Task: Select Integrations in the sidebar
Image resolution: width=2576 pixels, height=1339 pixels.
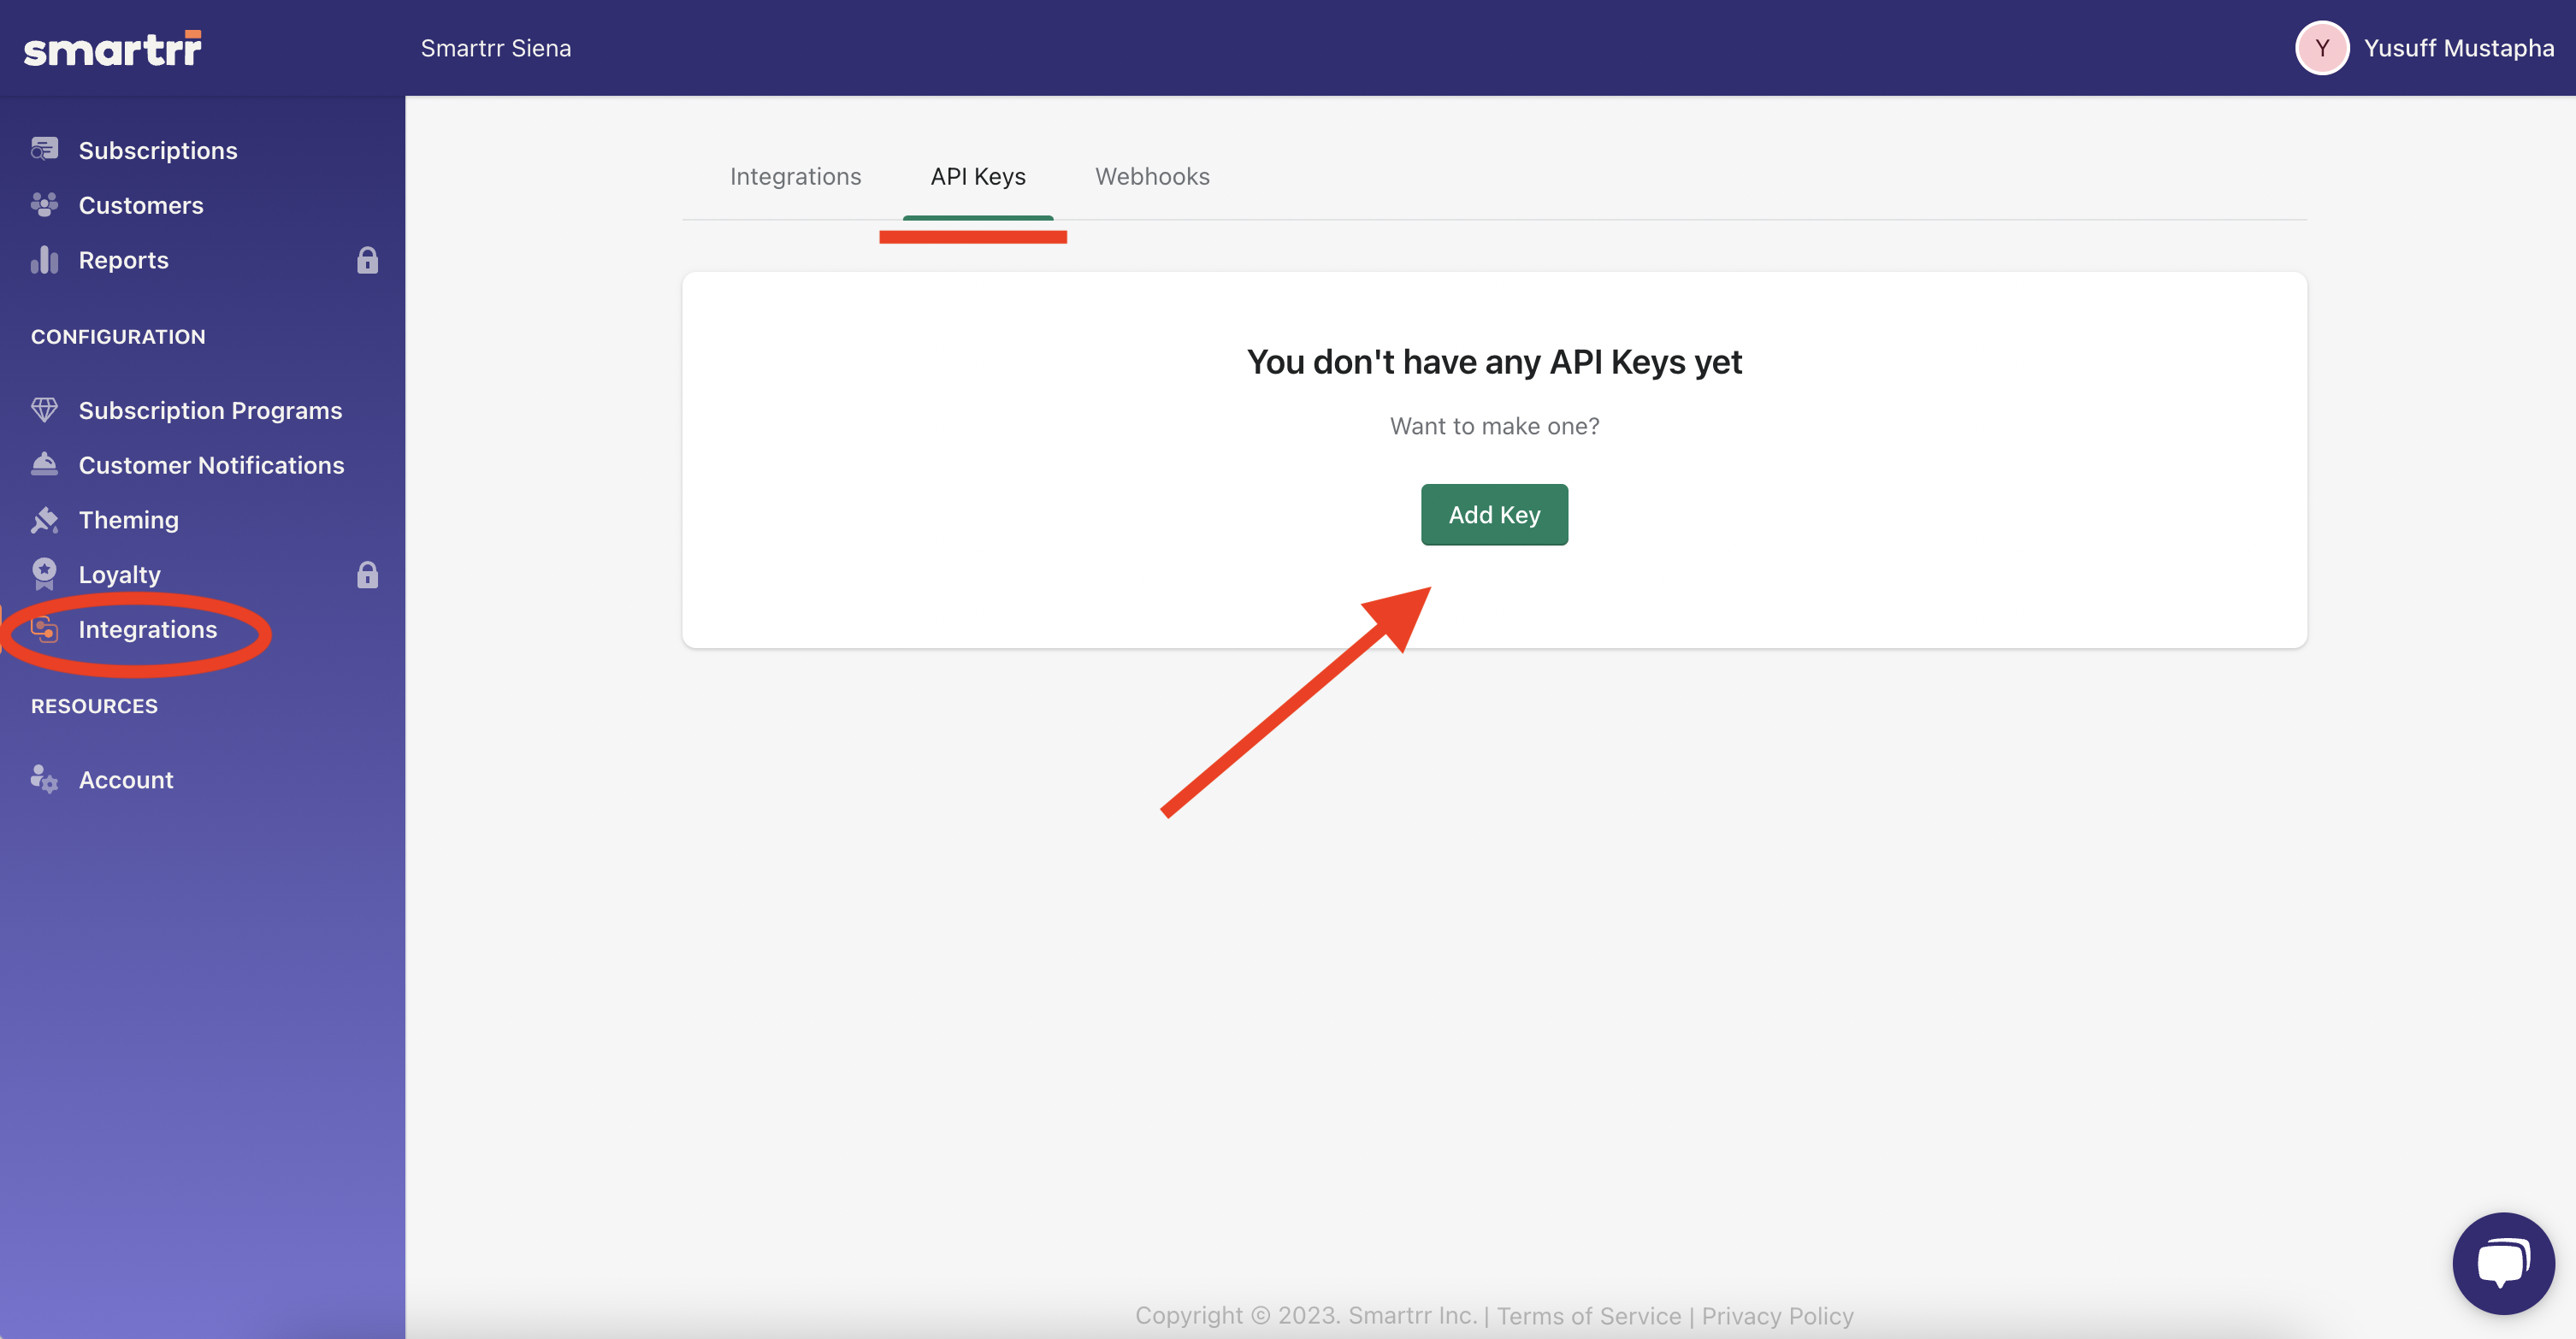Action: pos(148,629)
